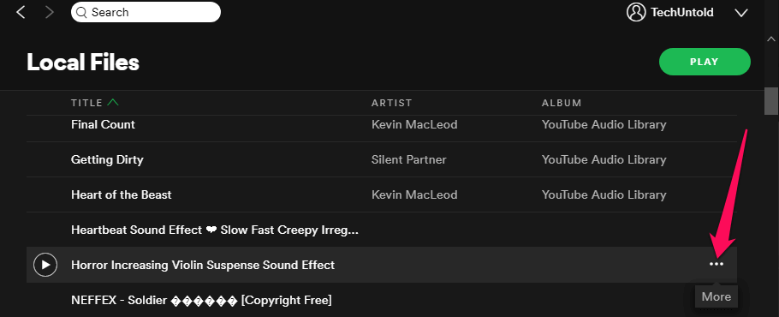Expand the account menu chevron

(x=741, y=13)
